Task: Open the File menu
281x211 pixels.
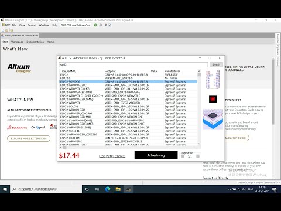Action: tap(14, 25)
